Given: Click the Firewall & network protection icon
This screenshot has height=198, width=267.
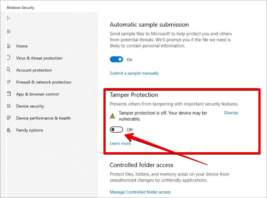Looking at the screenshot, I should pos(8,82).
